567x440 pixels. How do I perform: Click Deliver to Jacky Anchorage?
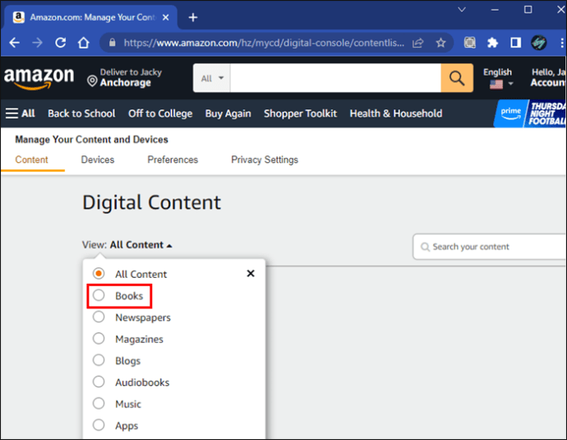click(125, 78)
